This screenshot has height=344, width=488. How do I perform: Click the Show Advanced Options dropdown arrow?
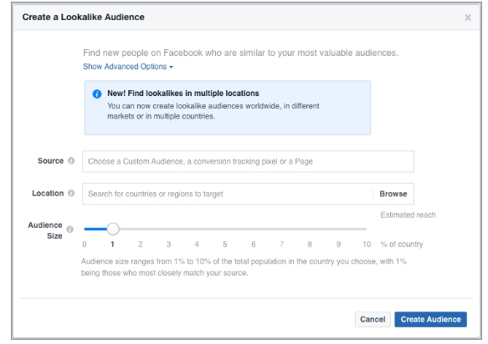click(x=171, y=67)
